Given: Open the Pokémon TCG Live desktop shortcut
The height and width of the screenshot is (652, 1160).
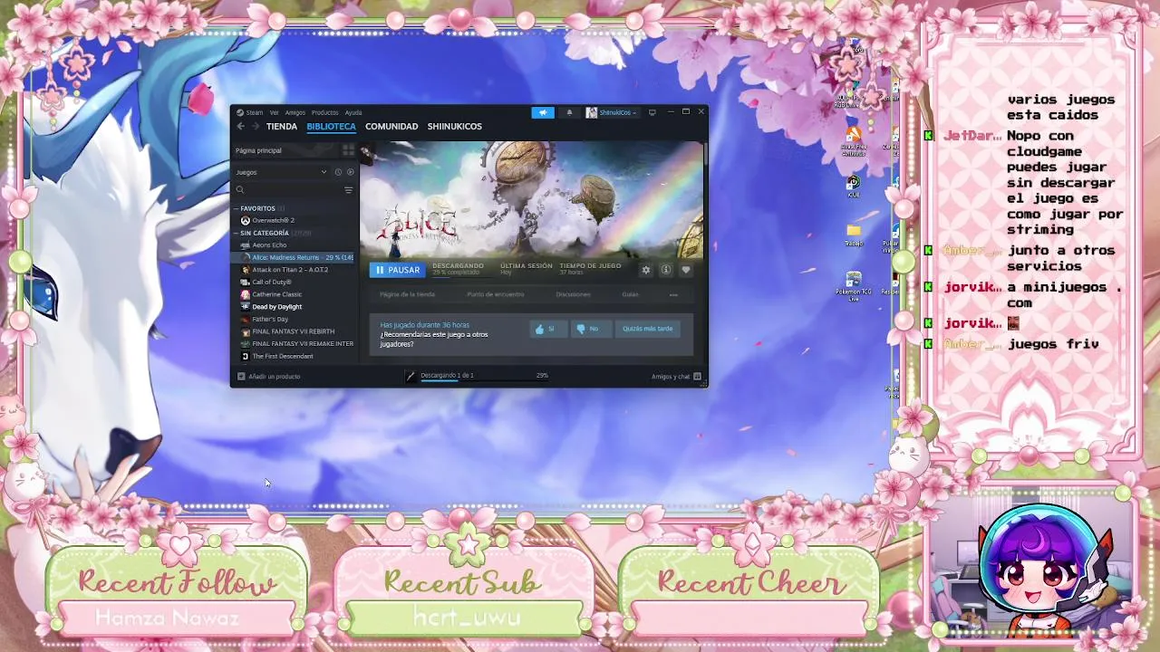Looking at the screenshot, I should click(853, 286).
